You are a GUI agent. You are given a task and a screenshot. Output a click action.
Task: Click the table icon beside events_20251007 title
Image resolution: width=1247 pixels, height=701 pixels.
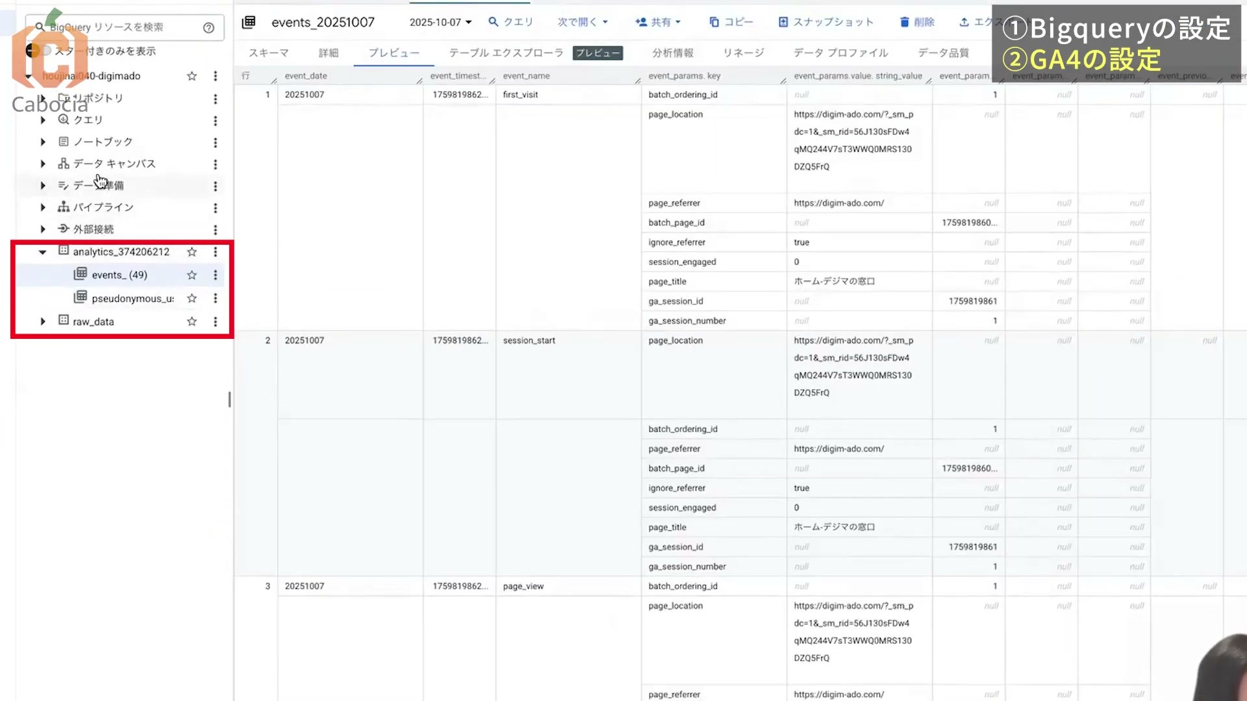(x=248, y=23)
